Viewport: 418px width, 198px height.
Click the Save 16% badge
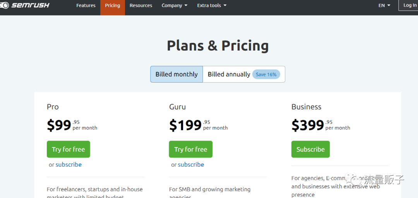coord(266,74)
